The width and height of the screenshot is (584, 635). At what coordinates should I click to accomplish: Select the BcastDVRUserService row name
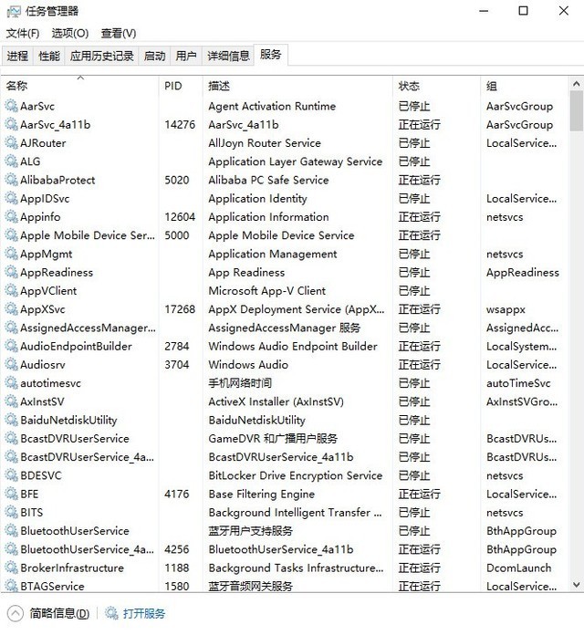coord(75,439)
